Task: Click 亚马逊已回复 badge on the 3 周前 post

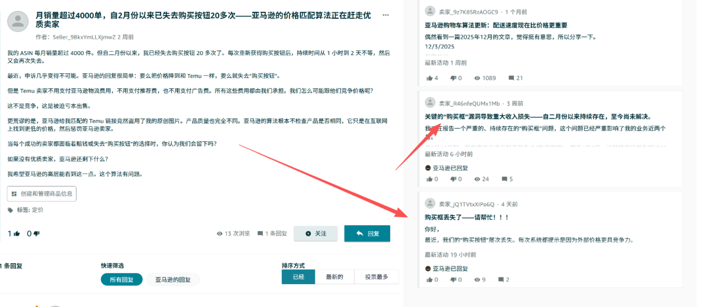Action: 446,168
